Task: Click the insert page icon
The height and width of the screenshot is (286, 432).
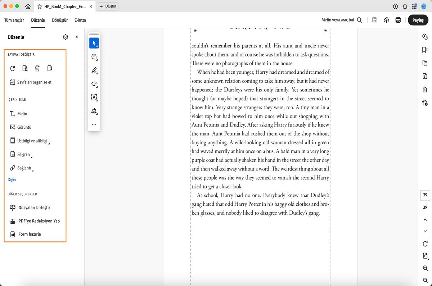Action: click(25, 68)
